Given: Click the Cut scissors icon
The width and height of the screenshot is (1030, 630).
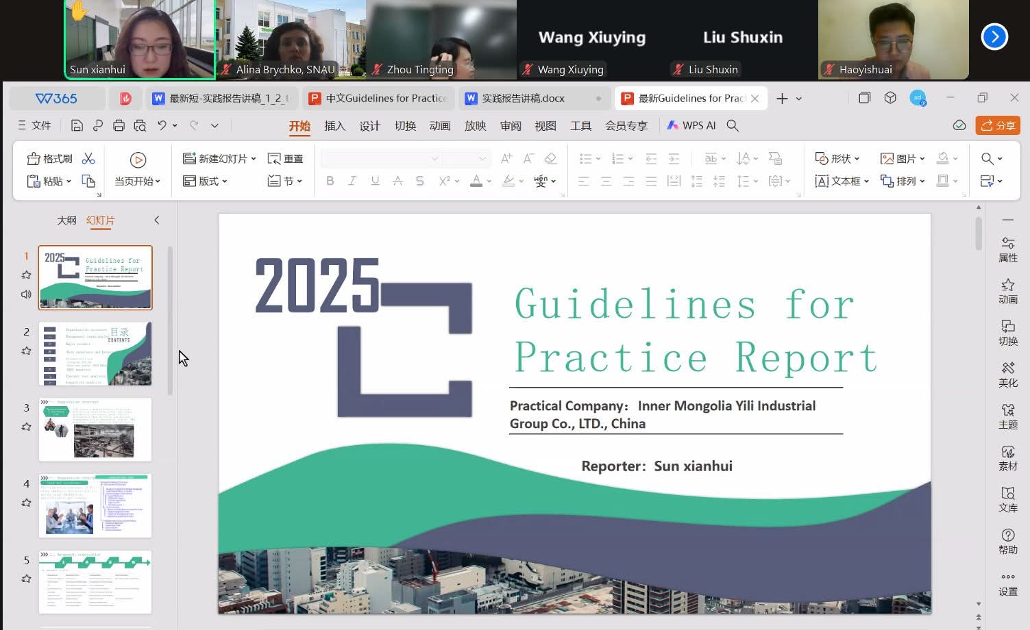Looking at the screenshot, I should click(x=88, y=159).
